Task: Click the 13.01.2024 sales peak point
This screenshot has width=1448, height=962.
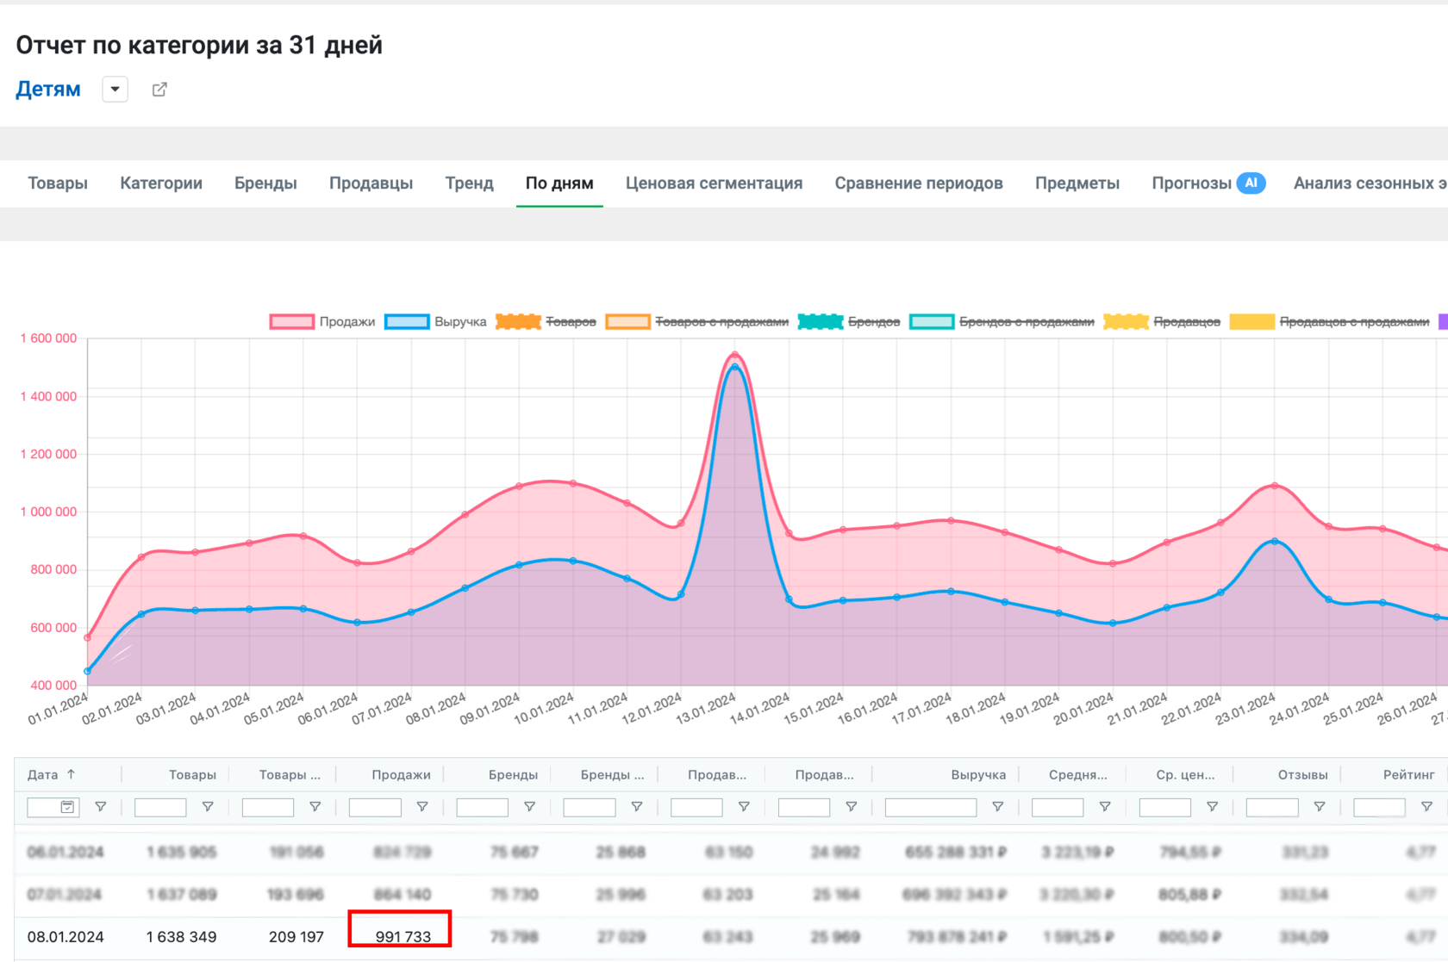Action: 735,354
